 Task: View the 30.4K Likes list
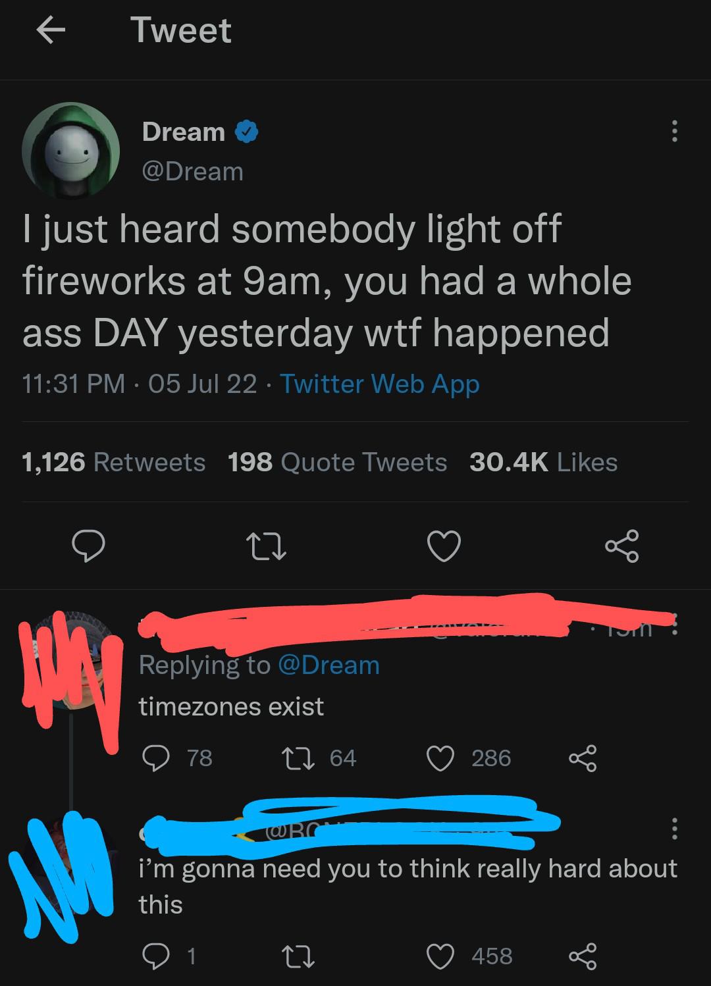(x=543, y=462)
